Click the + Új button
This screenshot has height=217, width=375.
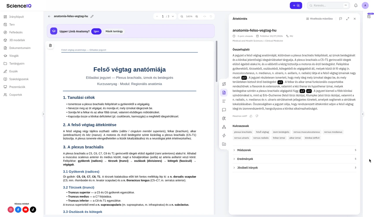296,5
